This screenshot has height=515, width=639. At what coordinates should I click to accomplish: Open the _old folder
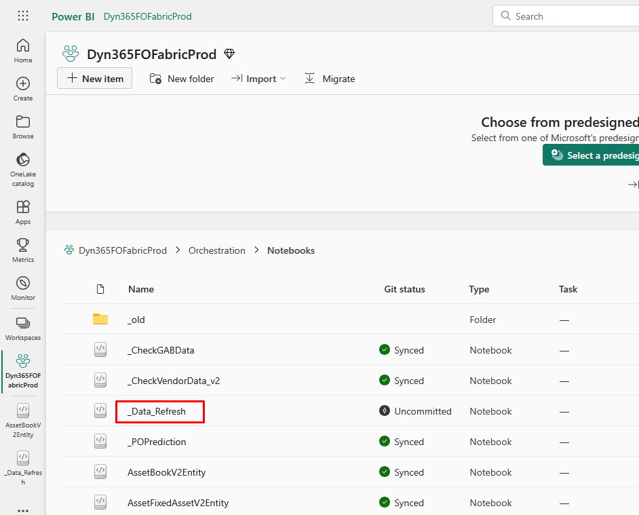136,320
